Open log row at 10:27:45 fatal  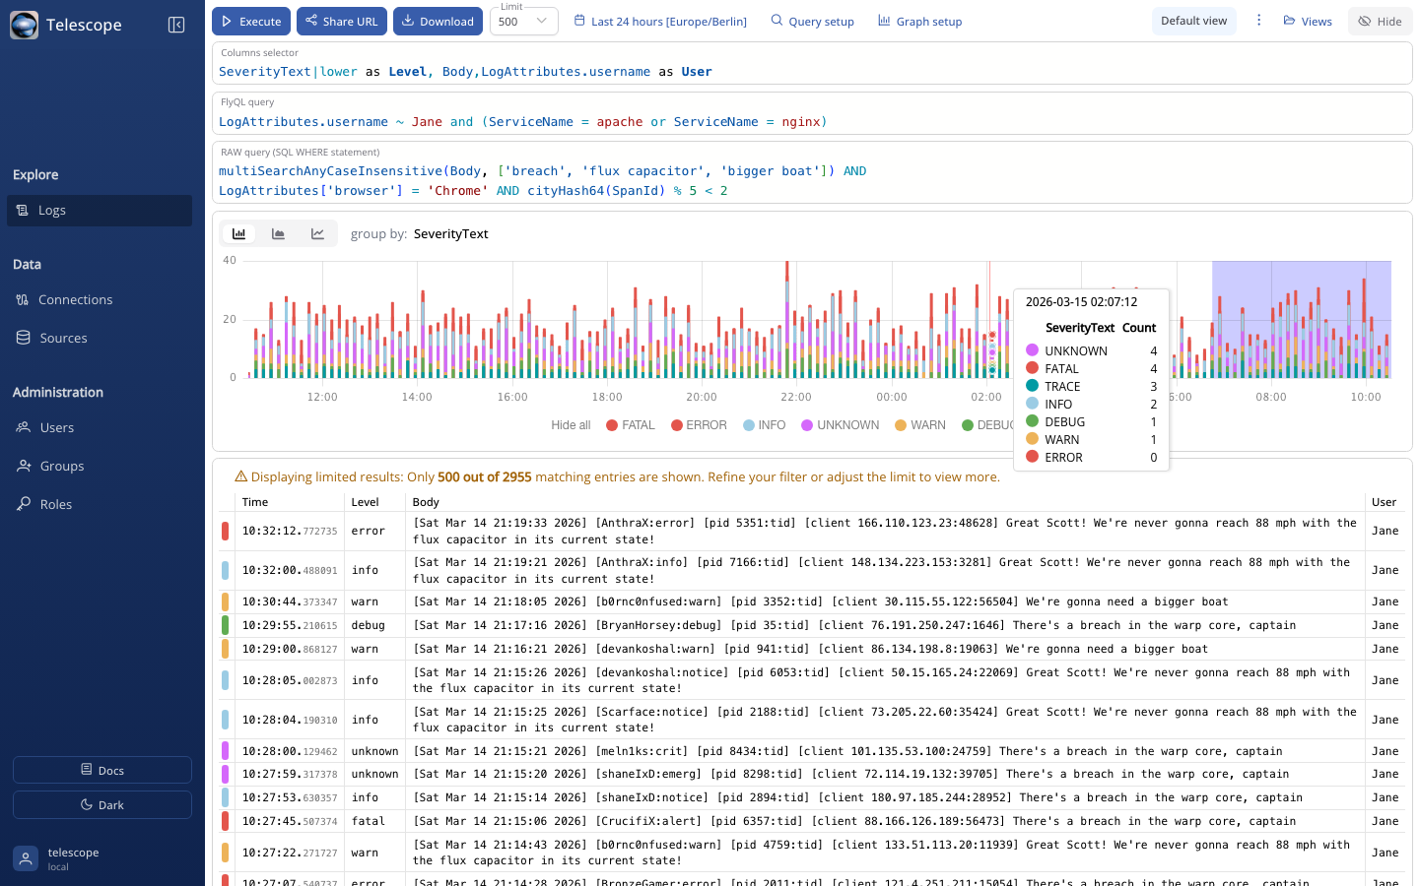(x=812, y=821)
